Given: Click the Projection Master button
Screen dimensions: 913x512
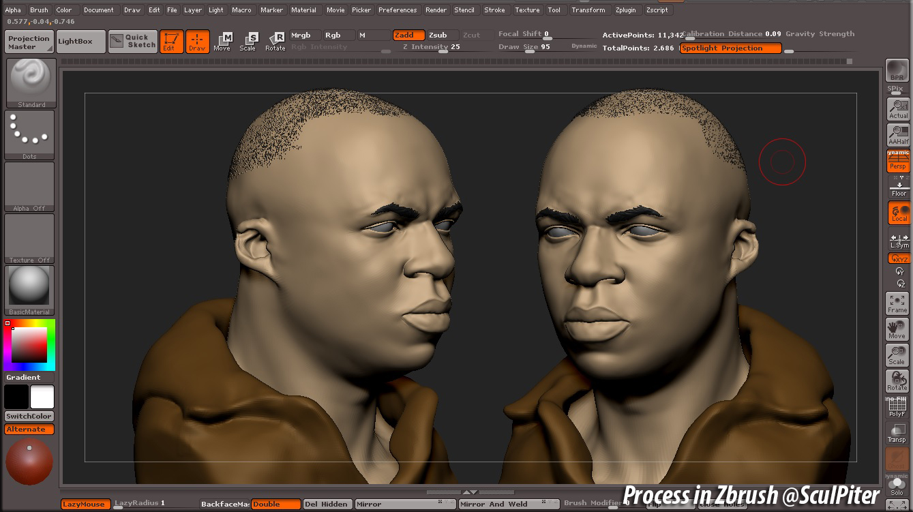Looking at the screenshot, I should click(x=29, y=42).
